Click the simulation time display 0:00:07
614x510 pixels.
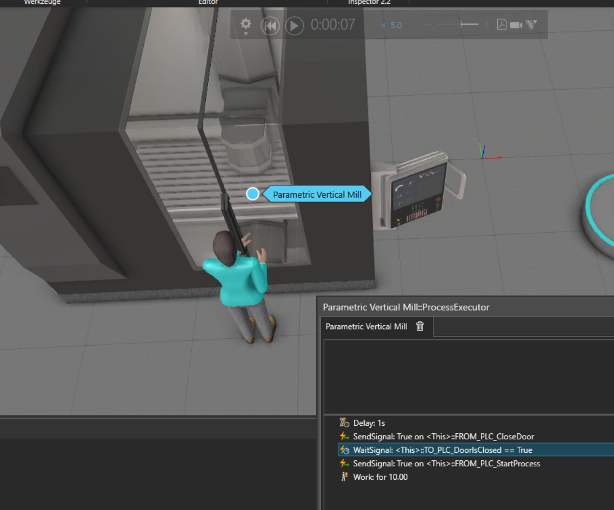pyautogui.click(x=333, y=25)
